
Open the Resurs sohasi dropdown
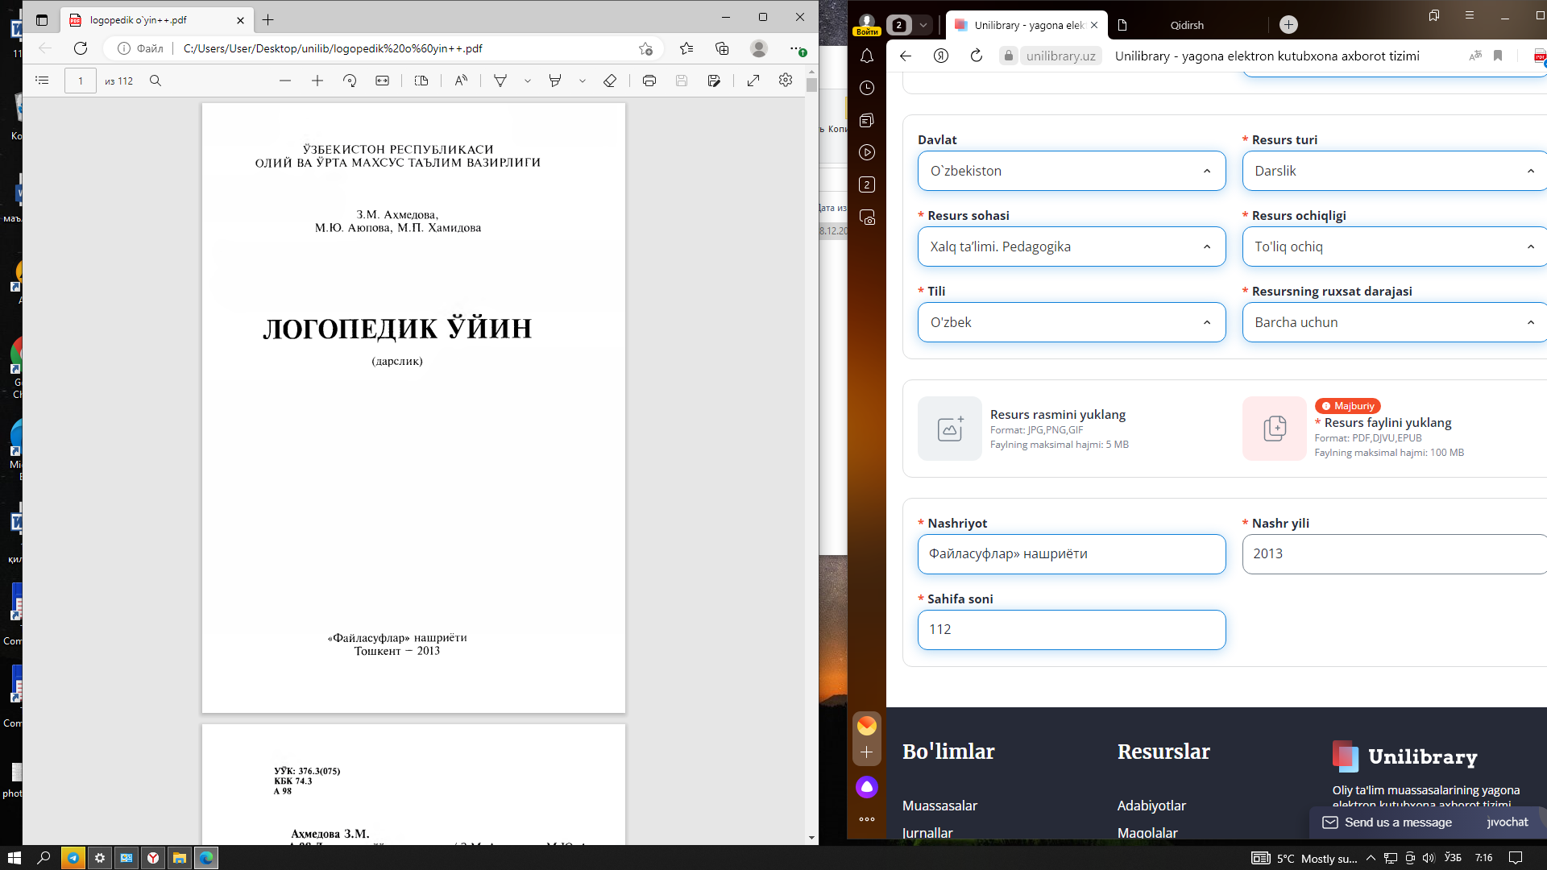pyautogui.click(x=1071, y=246)
